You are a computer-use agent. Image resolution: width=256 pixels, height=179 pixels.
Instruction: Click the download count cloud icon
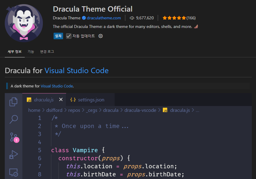click(x=132, y=18)
